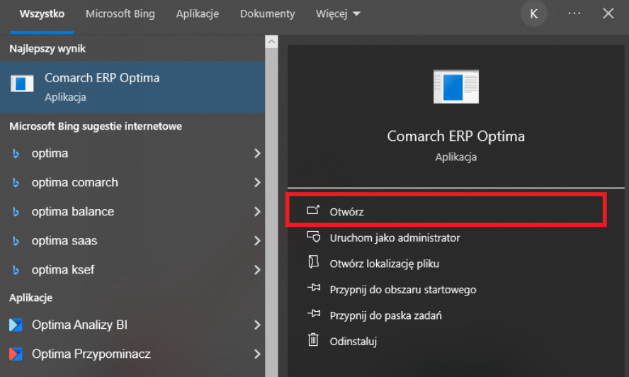
Task: Click Bing icon beside 'optima comarch'
Action: pyautogui.click(x=16, y=183)
